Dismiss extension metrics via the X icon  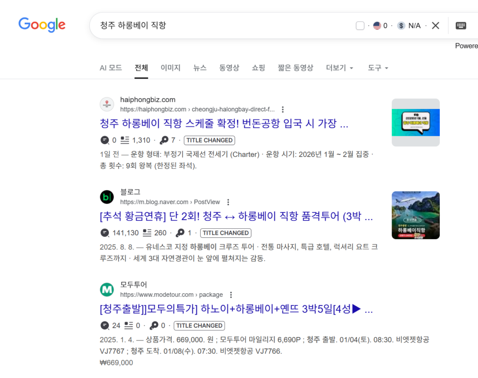[435, 26]
